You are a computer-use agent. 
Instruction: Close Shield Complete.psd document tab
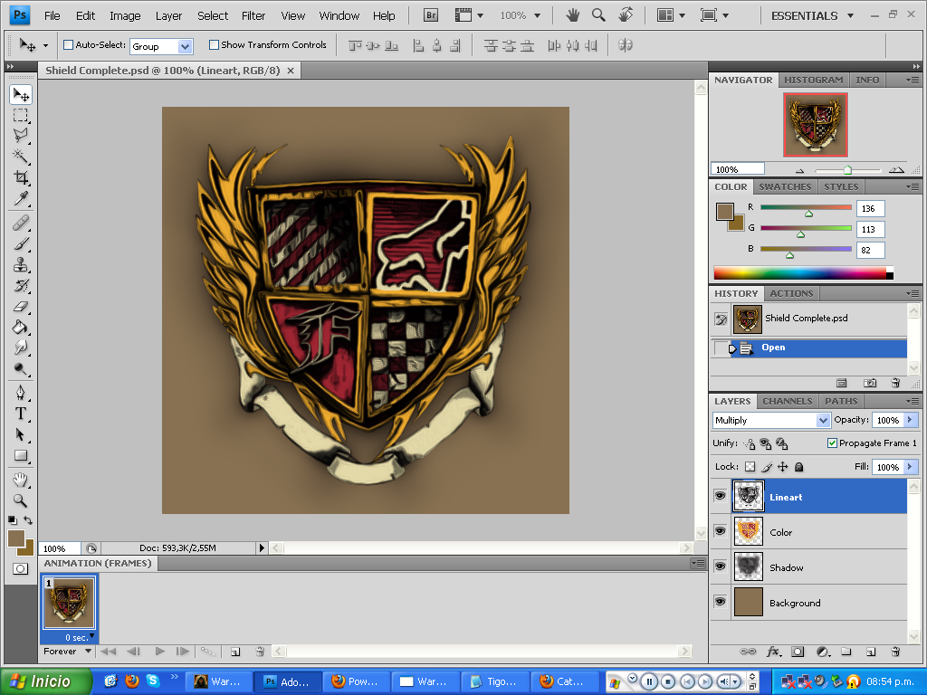click(291, 71)
